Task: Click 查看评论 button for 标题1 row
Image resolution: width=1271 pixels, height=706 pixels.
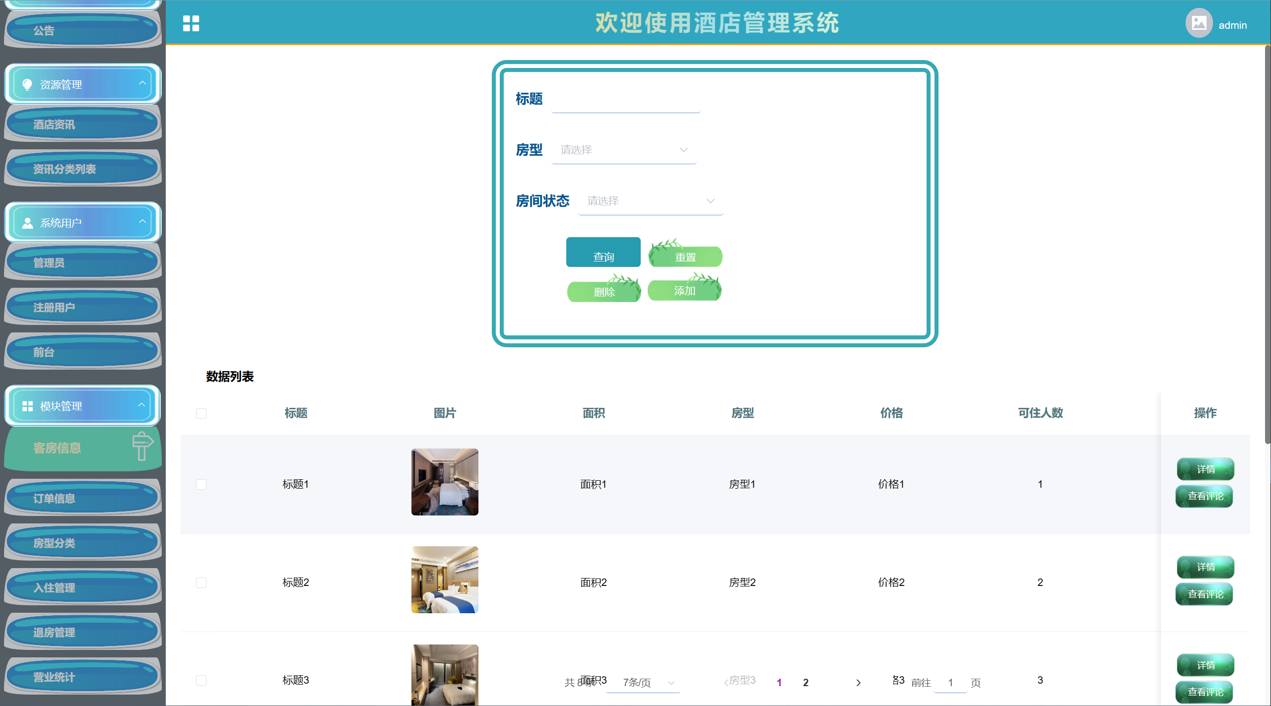Action: pos(1204,496)
